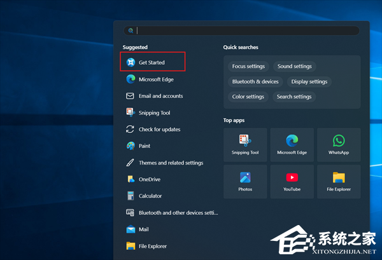Click the Calculator label

150,196
